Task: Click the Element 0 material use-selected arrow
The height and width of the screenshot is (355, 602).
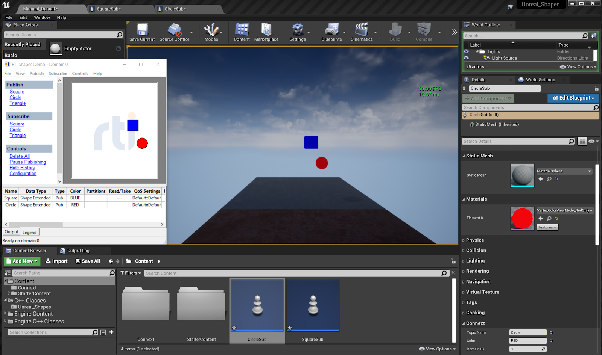Action: pos(541,218)
